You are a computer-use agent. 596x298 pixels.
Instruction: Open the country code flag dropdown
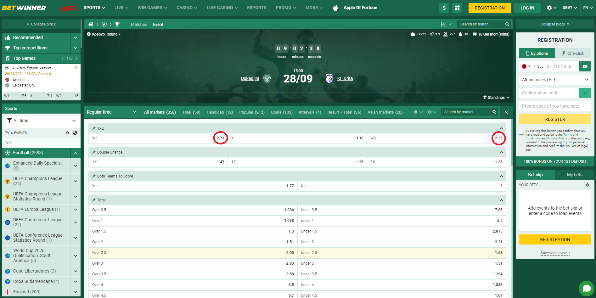tap(526, 66)
